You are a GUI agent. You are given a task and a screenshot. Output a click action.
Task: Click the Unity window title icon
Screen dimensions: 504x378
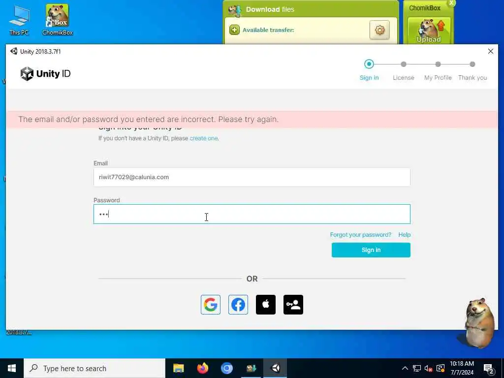(14, 51)
